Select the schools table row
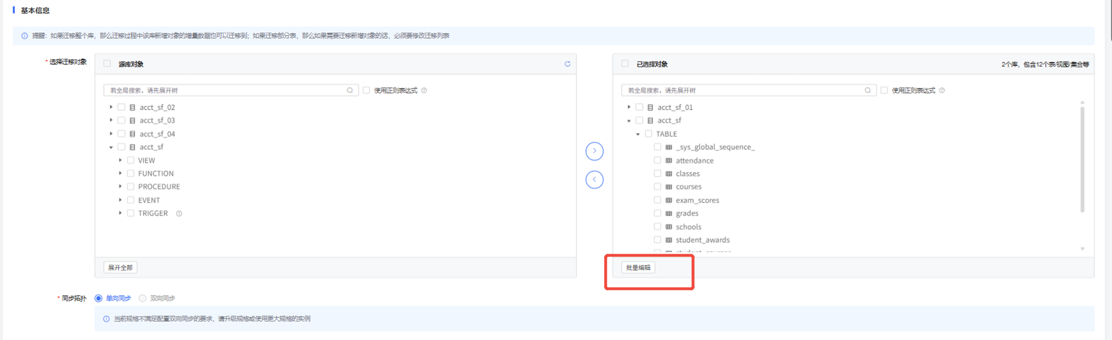 pos(688,227)
